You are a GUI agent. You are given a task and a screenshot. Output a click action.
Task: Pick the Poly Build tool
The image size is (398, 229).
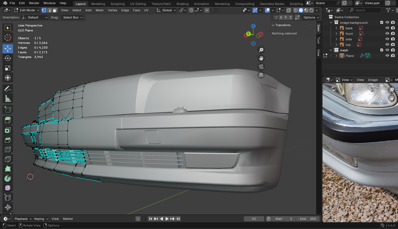tap(8, 169)
